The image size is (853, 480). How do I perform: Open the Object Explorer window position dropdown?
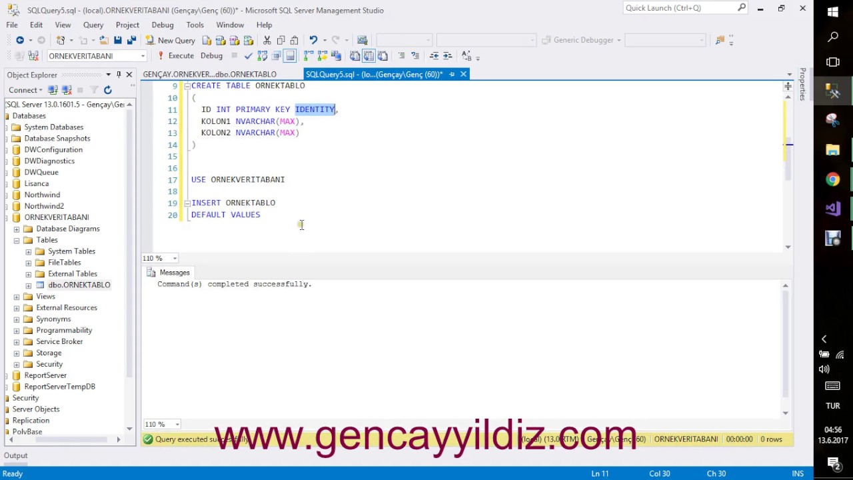pos(108,75)
